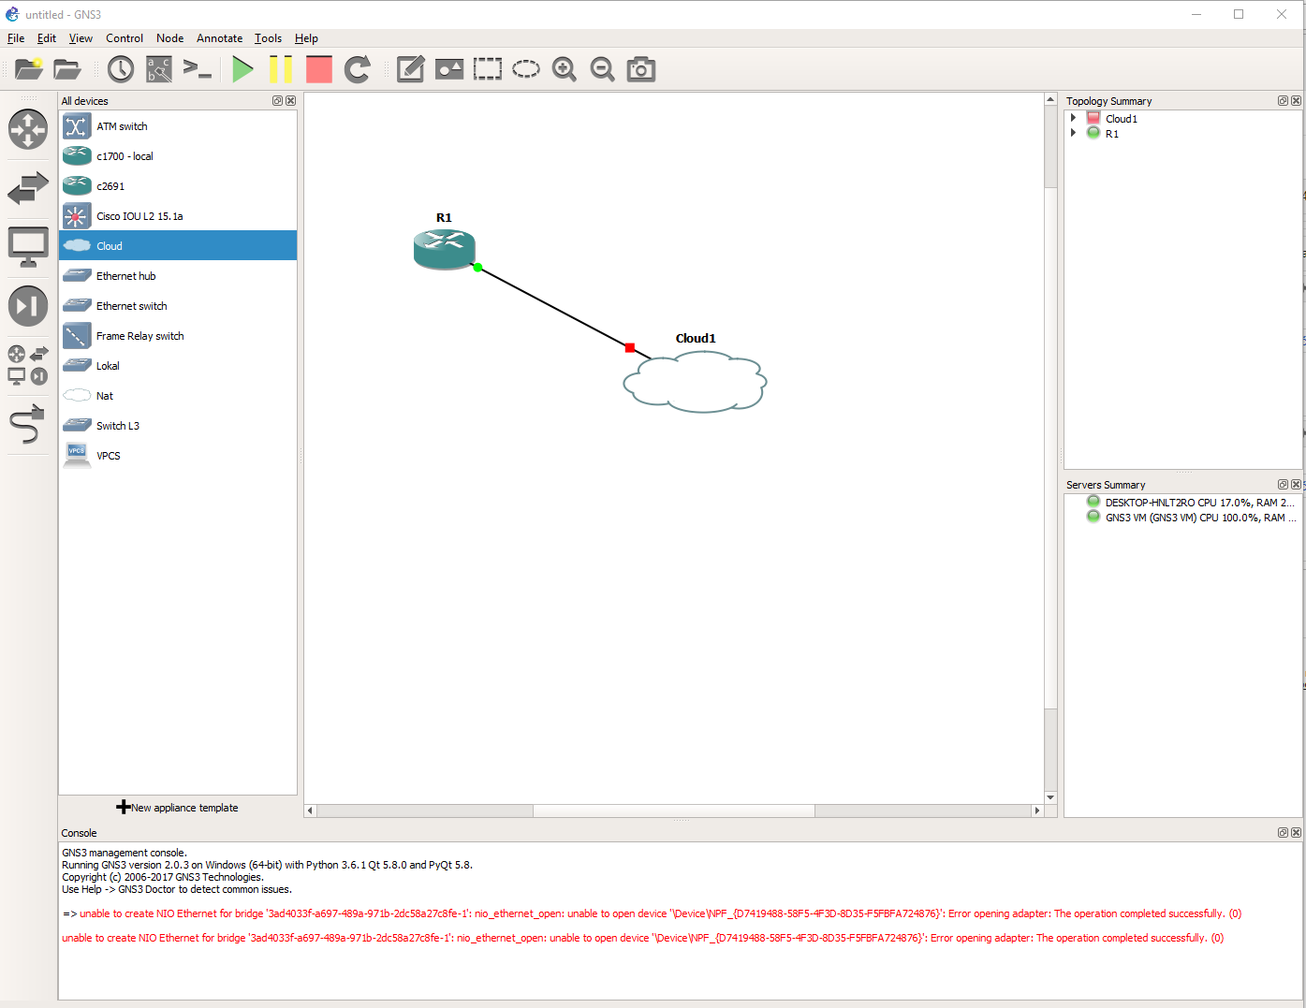Click GNS3 VM server summary entry
1306x1008 pixels.
(1191, 518)
